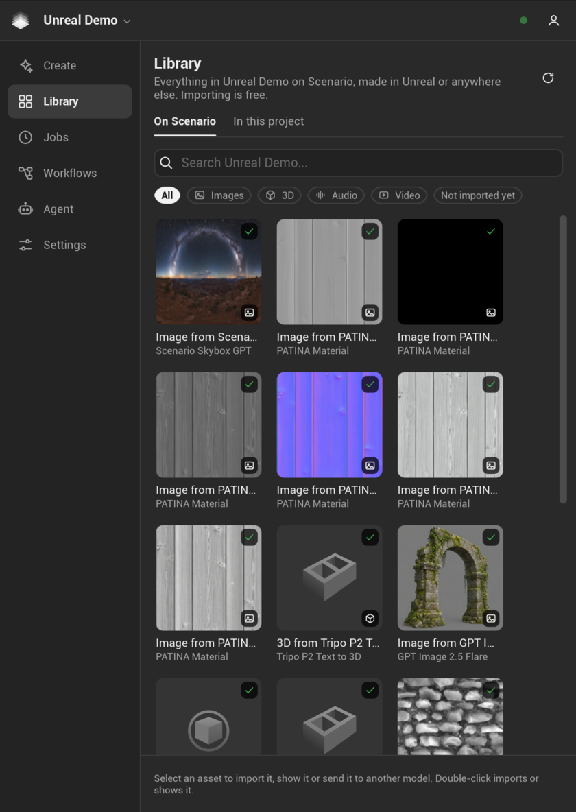Click the imported checkmark on skybox card
The height and width of the screenshot is (812, 576).
(x=249, y=232)
